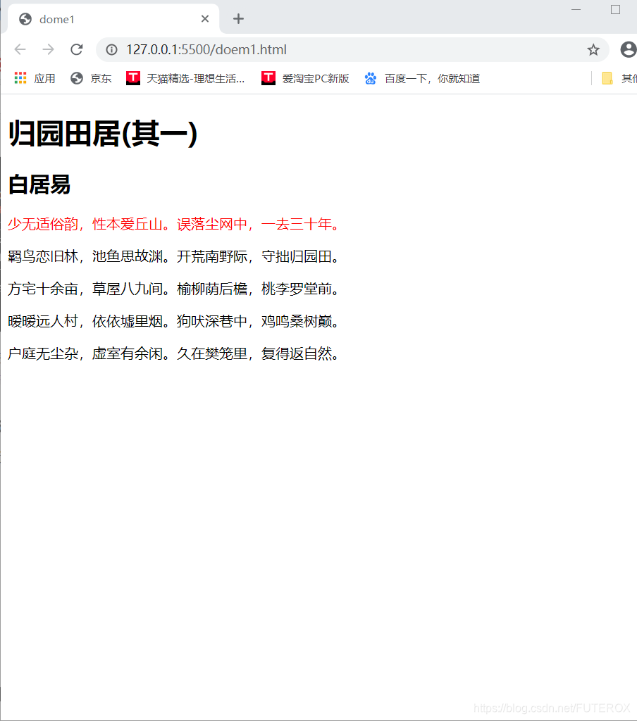The image size is (637, 721).
Task: Click the 天猫精选 red T favicon
Action: [132, 78]
